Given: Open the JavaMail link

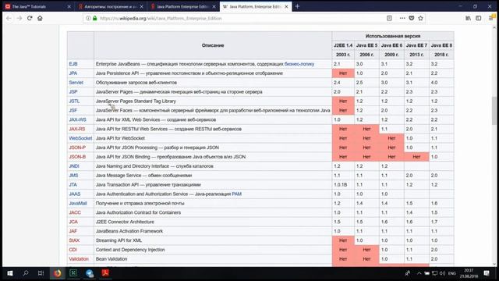Looking at the screenshot, I should pos(78,203).
